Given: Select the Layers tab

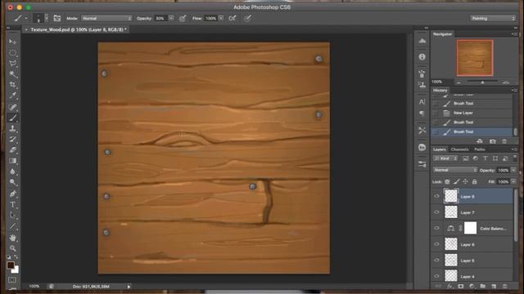Looking at the screenshot, I should [x=440, y=149].
